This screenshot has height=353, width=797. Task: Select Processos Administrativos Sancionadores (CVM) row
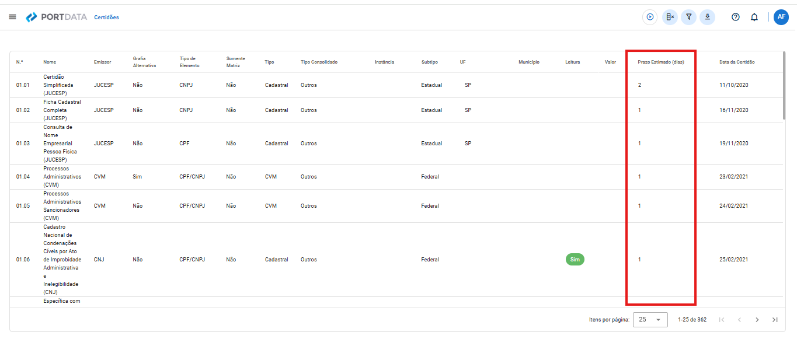click(397, 206)
